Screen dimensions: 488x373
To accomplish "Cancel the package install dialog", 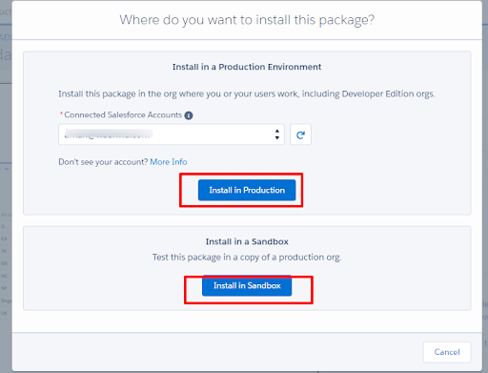I will (x=447, y=352).
